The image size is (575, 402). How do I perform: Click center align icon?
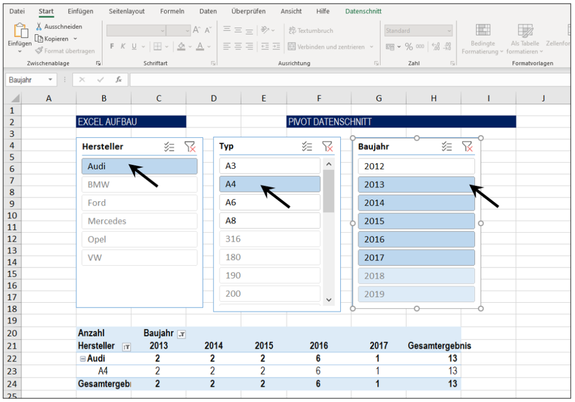click(x=238, y=47)
